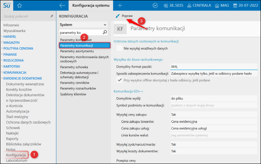Toggle offline password usage checkbox

pyautogui.click(x=119, y=80)
